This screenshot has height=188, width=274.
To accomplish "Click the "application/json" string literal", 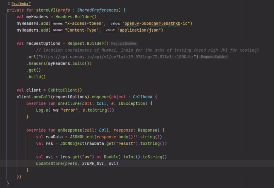I will [x=139, y=30].
